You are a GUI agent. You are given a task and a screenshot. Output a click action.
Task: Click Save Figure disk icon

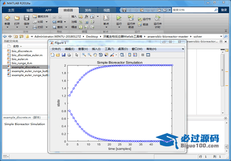pyautogui.click(x=64, y=55)
